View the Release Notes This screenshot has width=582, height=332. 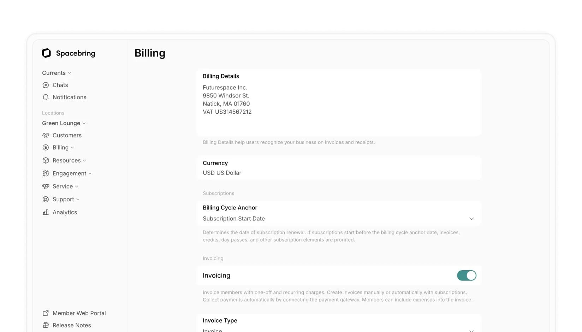click(x=71, y=325)
